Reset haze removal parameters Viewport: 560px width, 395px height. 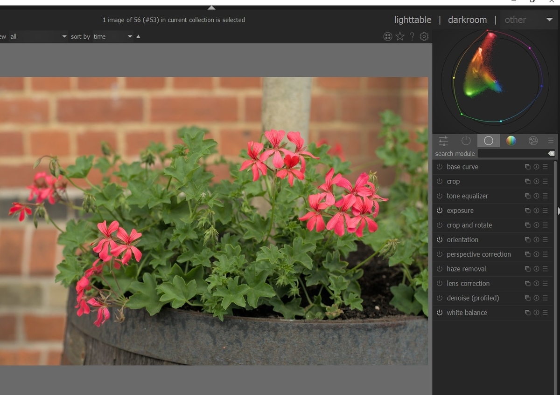pyautogui.click(x=536, y=269)
